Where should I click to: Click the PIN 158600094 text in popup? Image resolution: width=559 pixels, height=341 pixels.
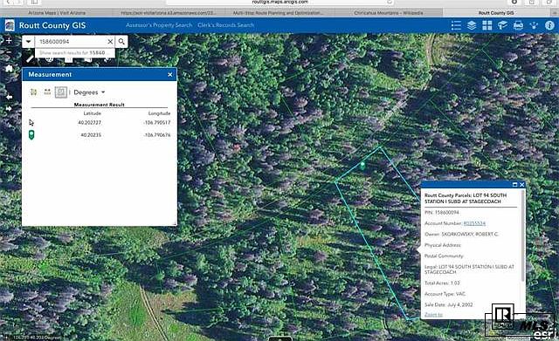pos(442,213)
